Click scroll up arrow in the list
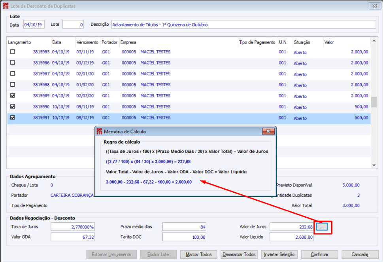The height and width of the screenshot is (262, 383). (374, 41)
